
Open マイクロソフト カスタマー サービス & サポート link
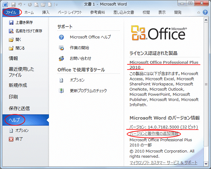[163, 163]
